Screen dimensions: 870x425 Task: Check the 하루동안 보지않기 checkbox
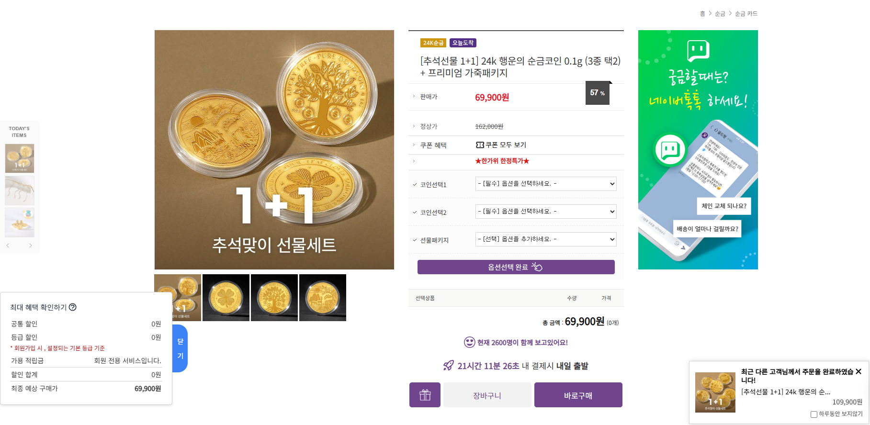[814, 414]
